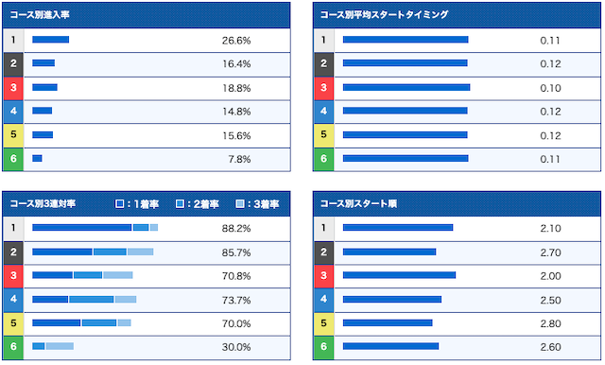Click the 26.6% value for course 1
This screenshot has height=365, width=605.
236,41
